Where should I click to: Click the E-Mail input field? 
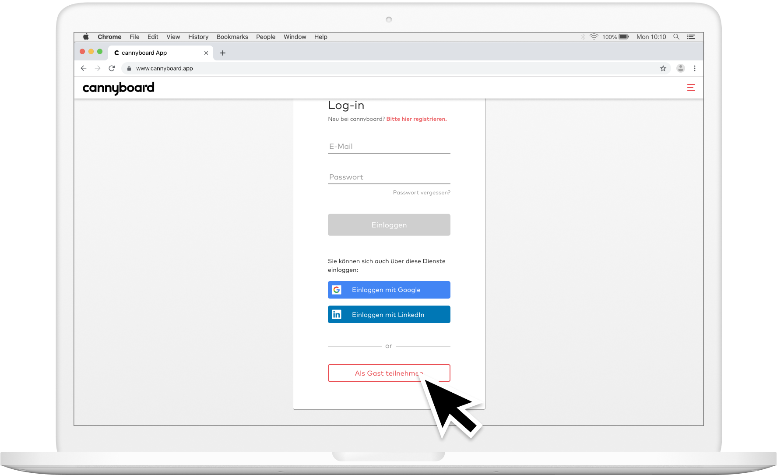coord(389,147)
